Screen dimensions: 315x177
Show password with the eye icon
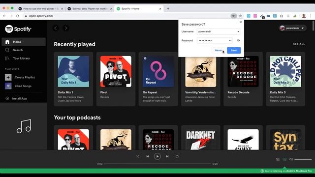click(238, 40)
